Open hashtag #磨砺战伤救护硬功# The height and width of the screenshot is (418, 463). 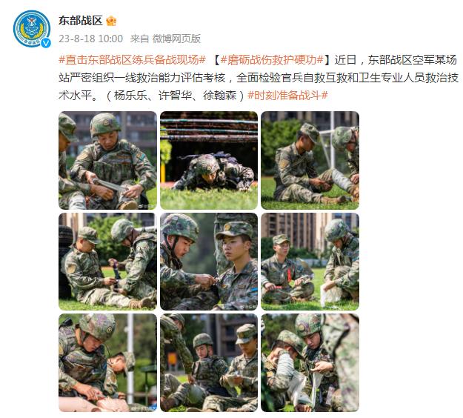[272, 60]
